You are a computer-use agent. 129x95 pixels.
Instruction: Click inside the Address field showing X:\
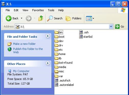(x=64, y=26)
